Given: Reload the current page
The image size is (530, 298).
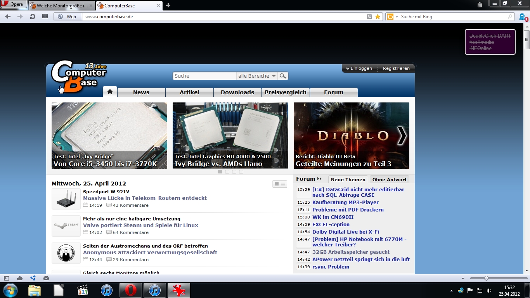Looking at the screenshot, I should (x=33, y=17).
